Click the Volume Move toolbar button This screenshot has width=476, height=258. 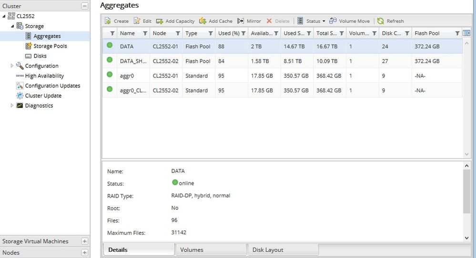(349, 21)
